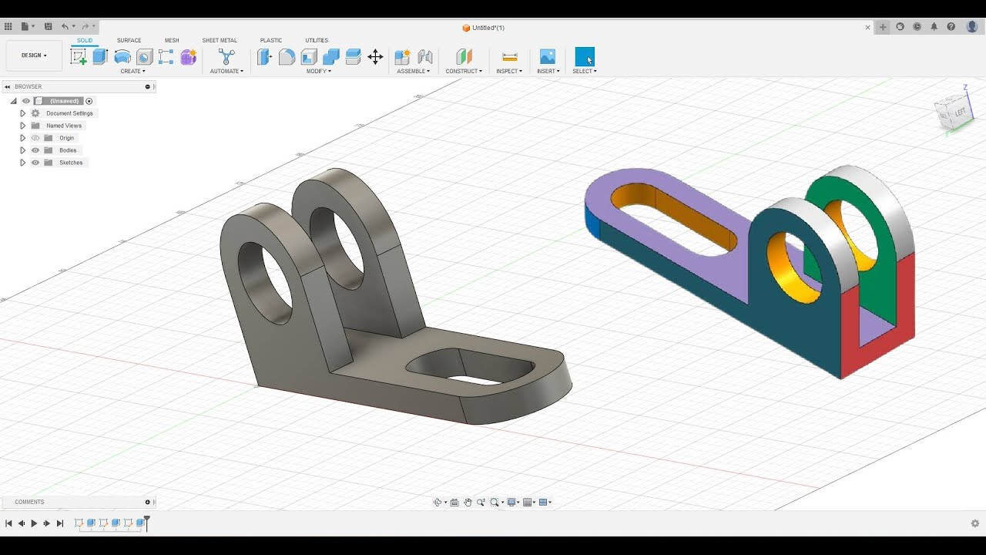Toggle visibility of the Bodies folder

coord(35,150)
